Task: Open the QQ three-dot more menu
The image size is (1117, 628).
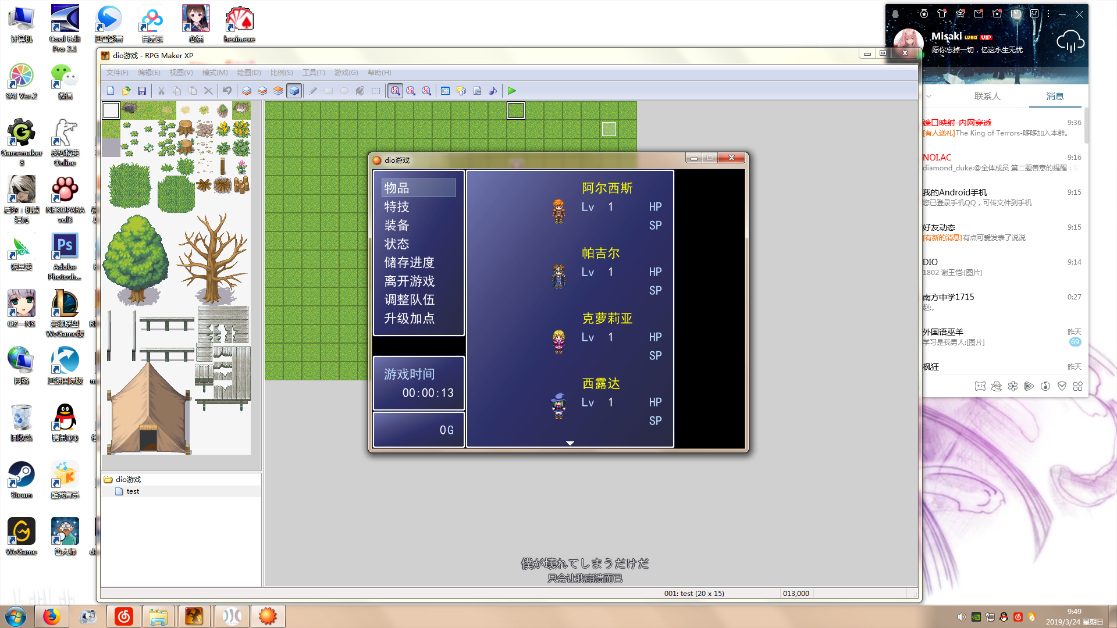Action: 1048,13
